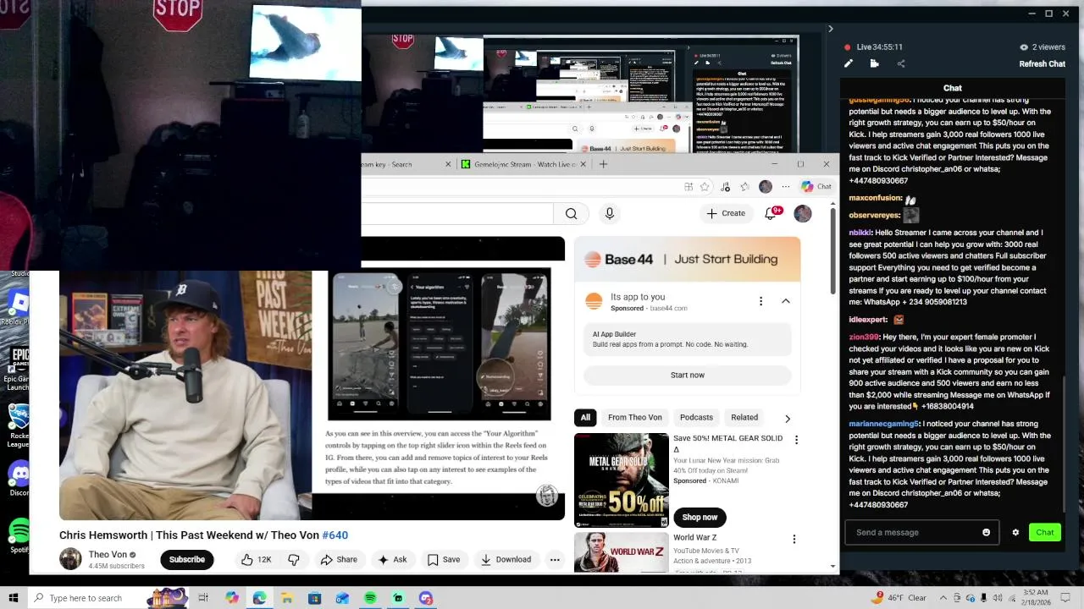The image size is (1084, 609).
Task: Open the Kick app icon in taskbar
Action: (398, 598)
